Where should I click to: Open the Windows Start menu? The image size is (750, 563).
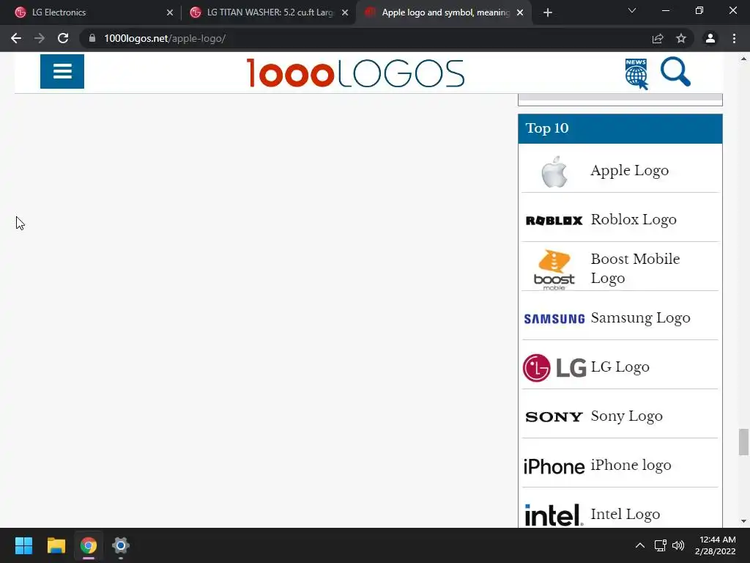[23, 545]
